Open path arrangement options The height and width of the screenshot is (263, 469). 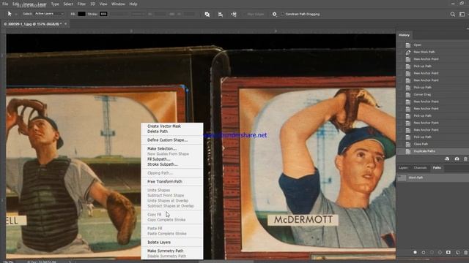[x=234, y=14]
